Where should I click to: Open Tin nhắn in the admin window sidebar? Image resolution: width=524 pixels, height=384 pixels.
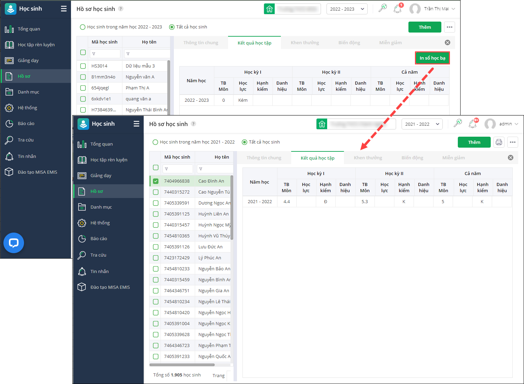coord(99,271)
